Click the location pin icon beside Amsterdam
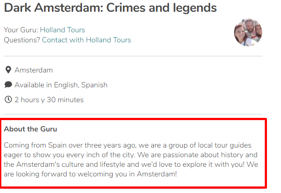 (x=8, y=70)
